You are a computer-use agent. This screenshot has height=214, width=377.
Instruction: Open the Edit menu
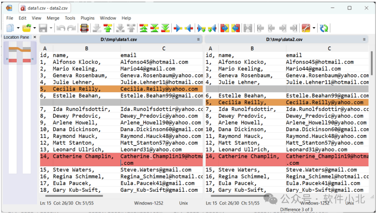[23, 18]
